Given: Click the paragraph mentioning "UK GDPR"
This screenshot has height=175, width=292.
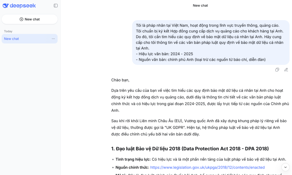Looking at the screenshot, I should (200, 127).
